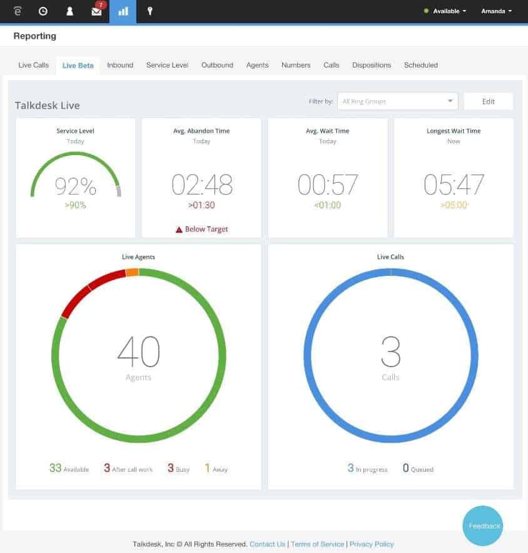Switch to the Live Calls tab
This screenshot has width=528, height=553.
[x=34, y=65]
